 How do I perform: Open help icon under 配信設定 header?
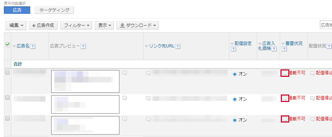[234, 49]
